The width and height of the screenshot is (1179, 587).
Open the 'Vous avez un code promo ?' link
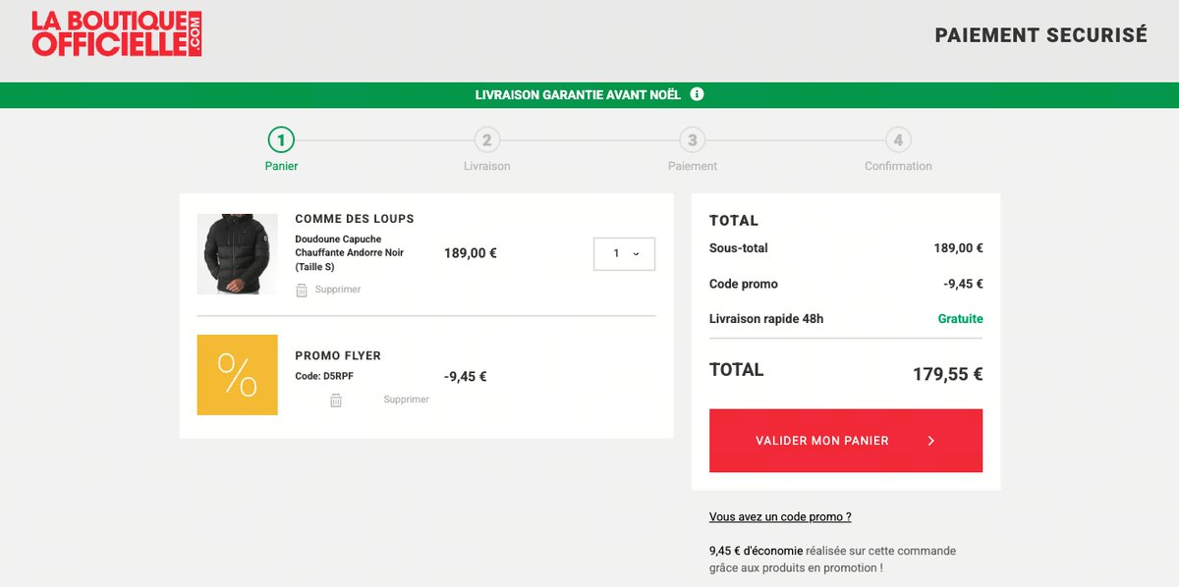point(780,516)
